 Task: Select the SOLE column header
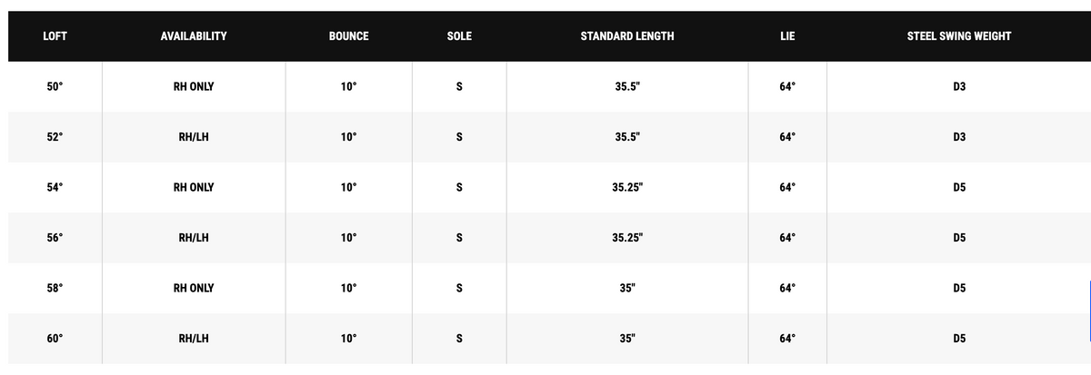[459, 36]
